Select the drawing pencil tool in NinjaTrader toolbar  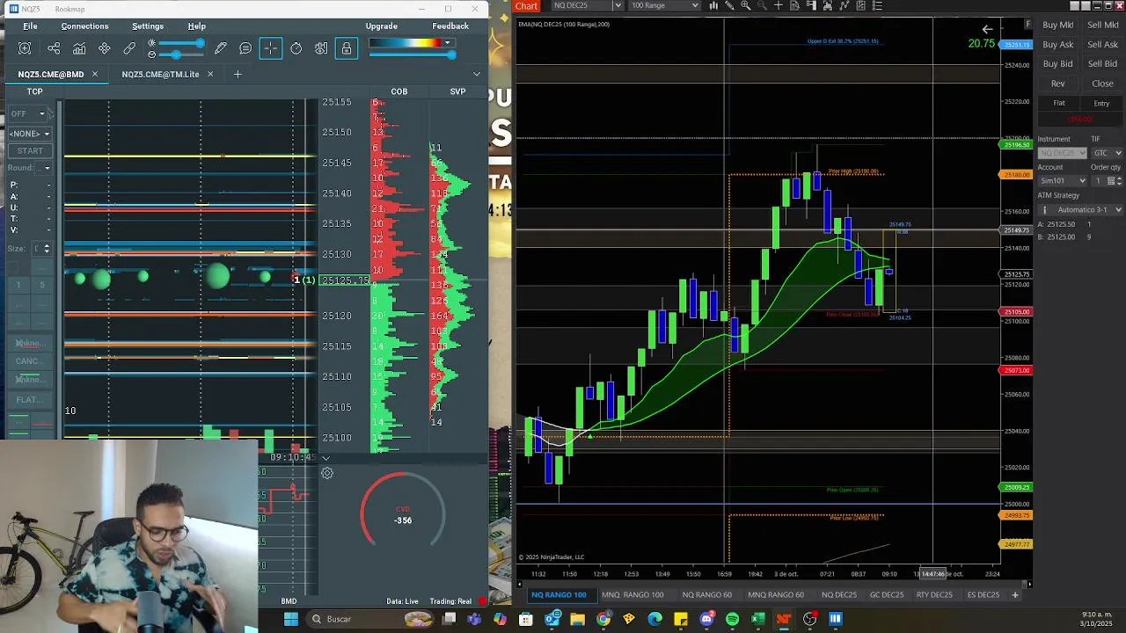(x=729, y=5)
